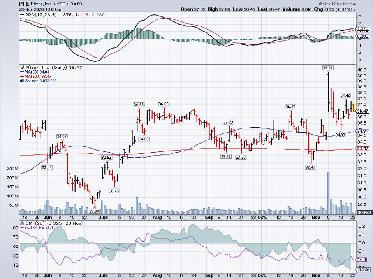This screenshot has width=373, height=279.
Task: Click the blue MA(50) legend line marker
Action: click(22, 72)
